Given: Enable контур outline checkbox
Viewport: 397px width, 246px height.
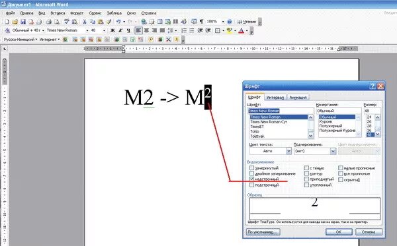Looking at the screenshot, I should 306,173.
